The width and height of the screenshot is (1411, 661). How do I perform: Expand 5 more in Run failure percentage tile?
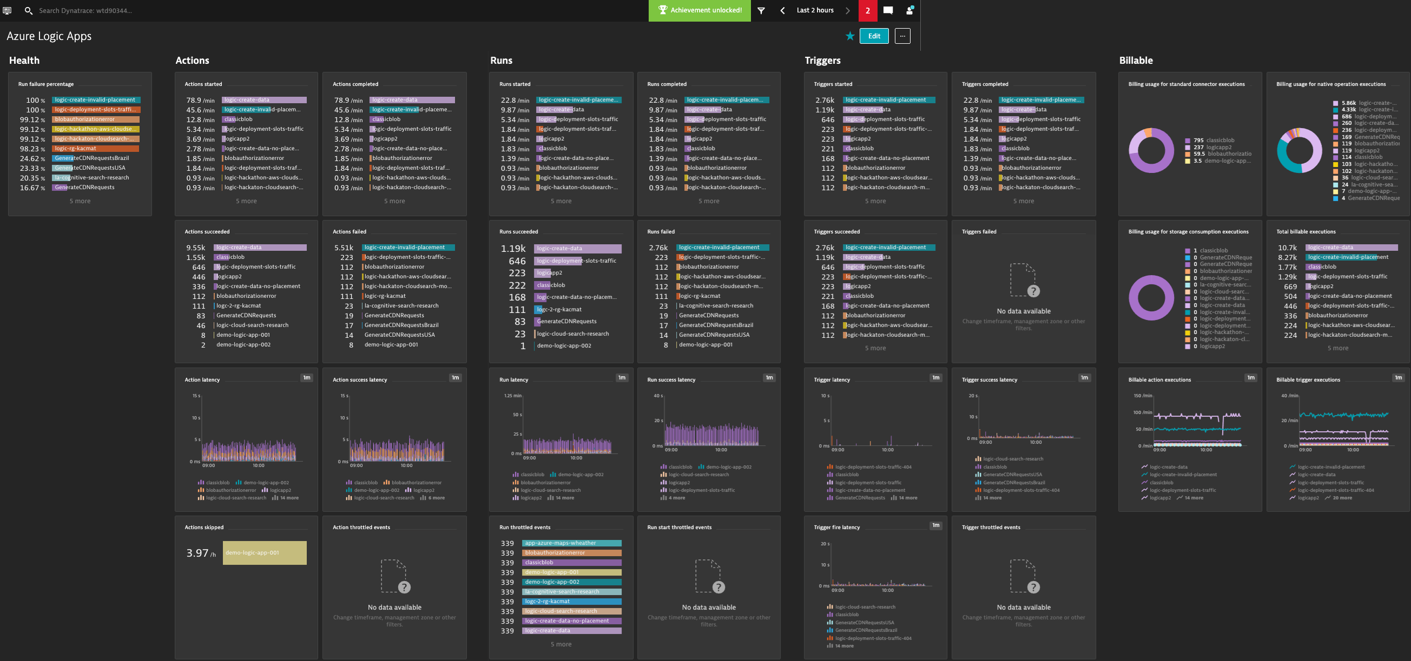click(80, 201)
